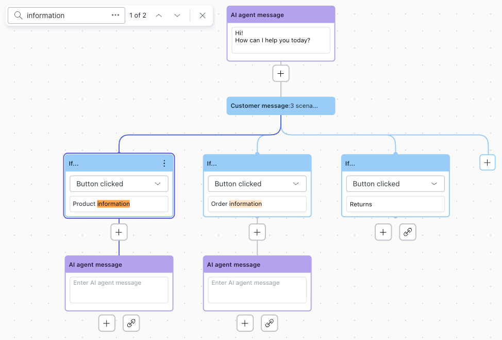Go to previous search result

(159, 15)
